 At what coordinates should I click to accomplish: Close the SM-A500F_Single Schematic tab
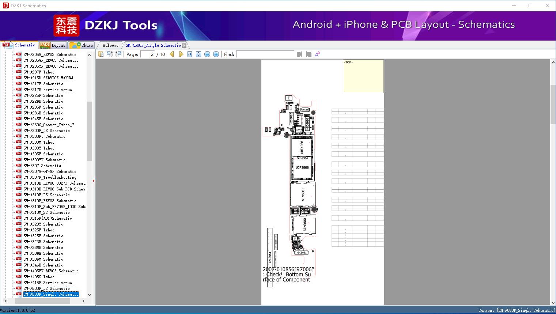pos(184,45)
